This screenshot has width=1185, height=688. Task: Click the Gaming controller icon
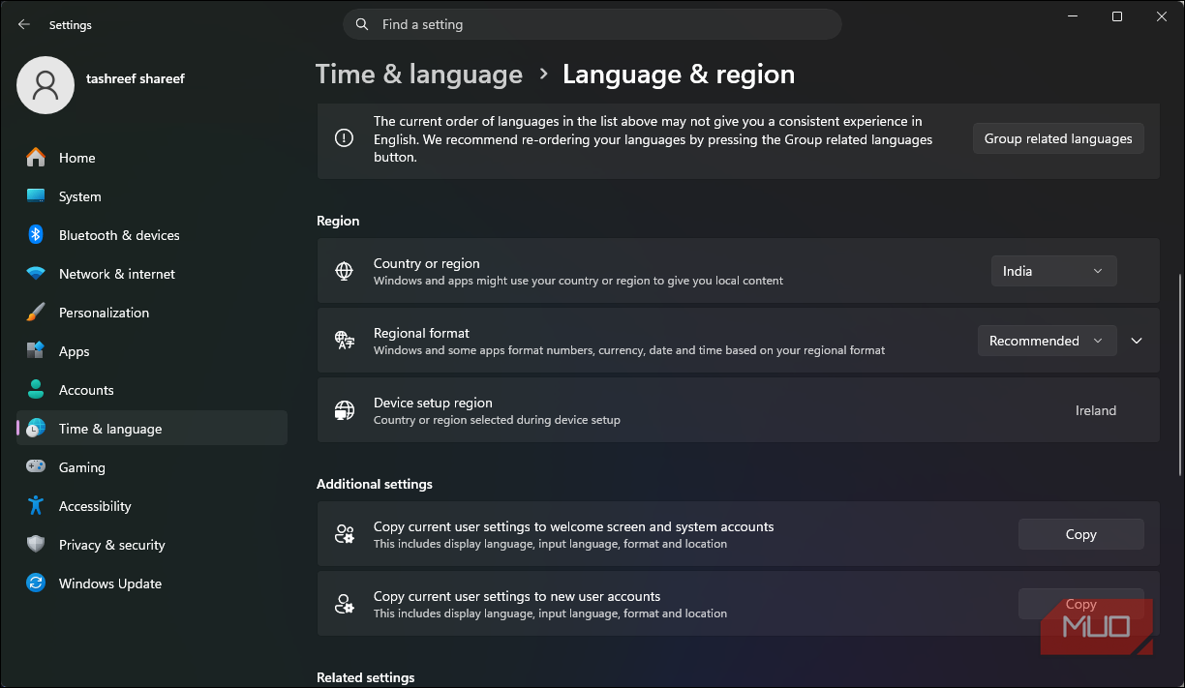click(36, 467)
